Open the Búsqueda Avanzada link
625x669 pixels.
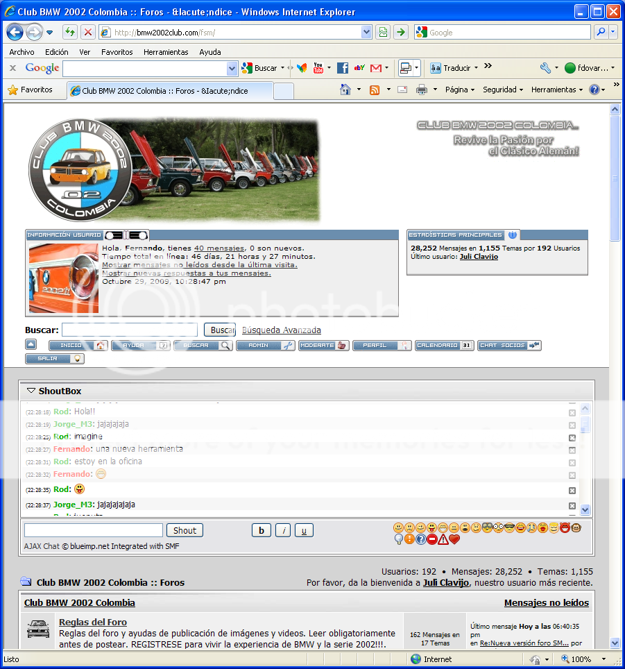[281, 330]
